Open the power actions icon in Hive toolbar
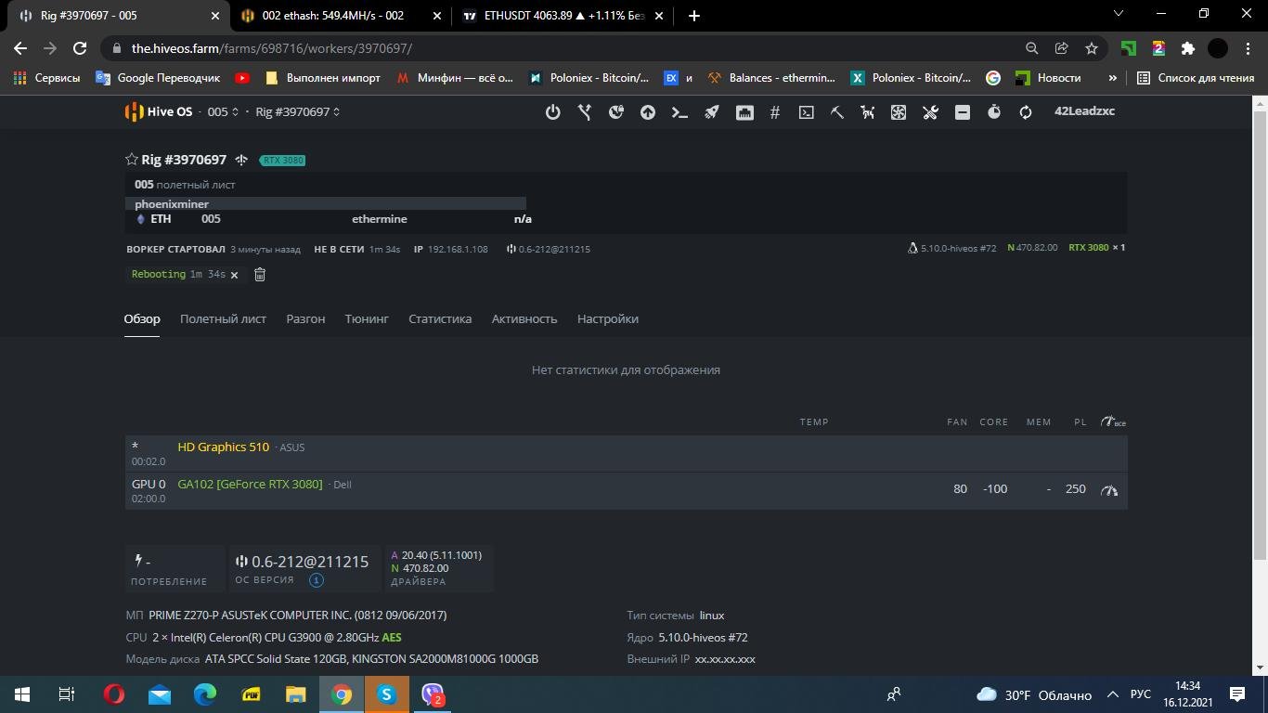Image resolution: width=1268 pixels, height=713 pixels. coord(552,111)
